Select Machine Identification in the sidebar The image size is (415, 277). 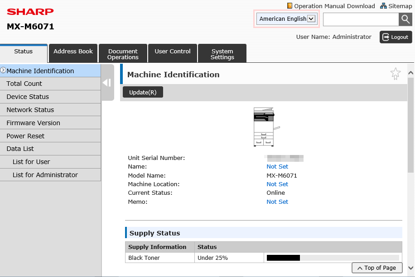click(x=50, y=71)
